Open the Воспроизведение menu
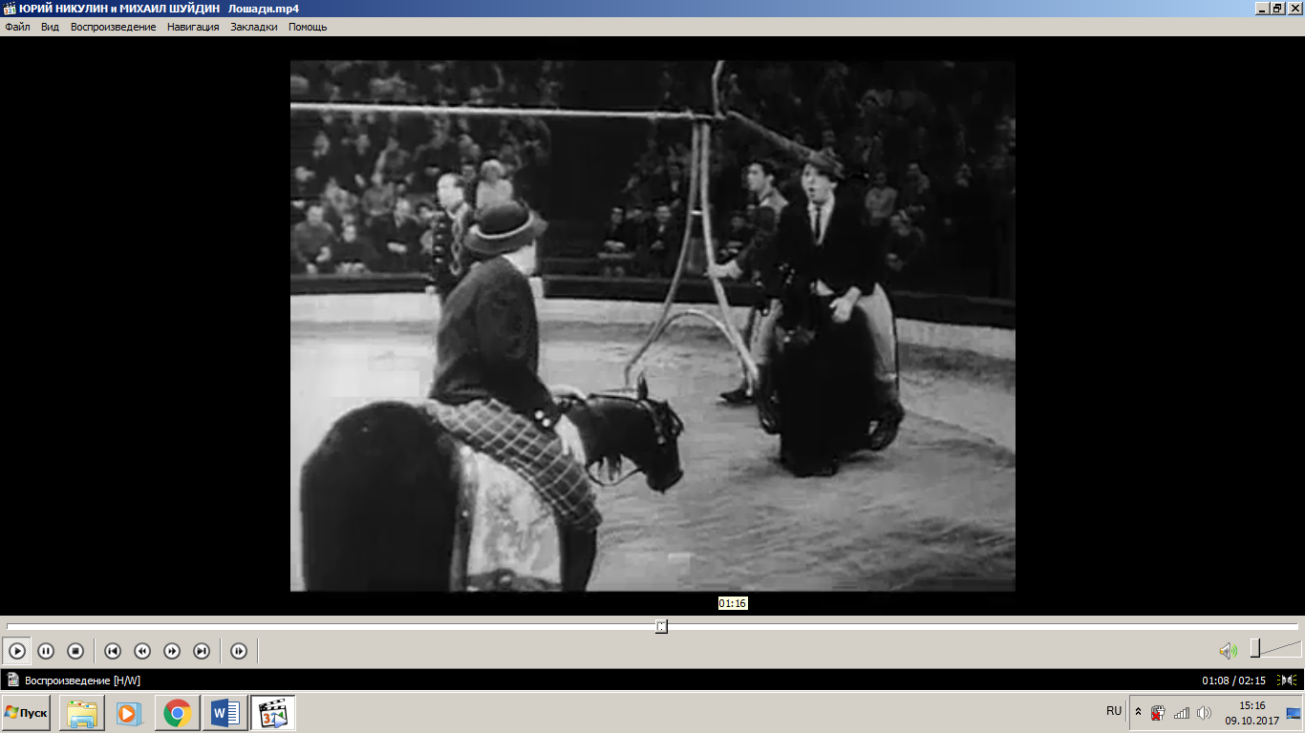The width and height of the screenshot is (1305, 733). click(113, 27)
